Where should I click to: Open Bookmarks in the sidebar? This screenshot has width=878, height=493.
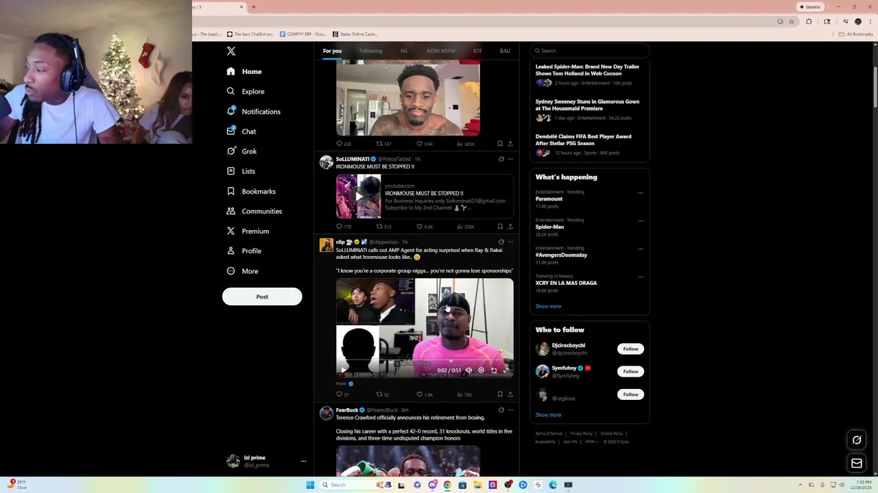[251, 191]
